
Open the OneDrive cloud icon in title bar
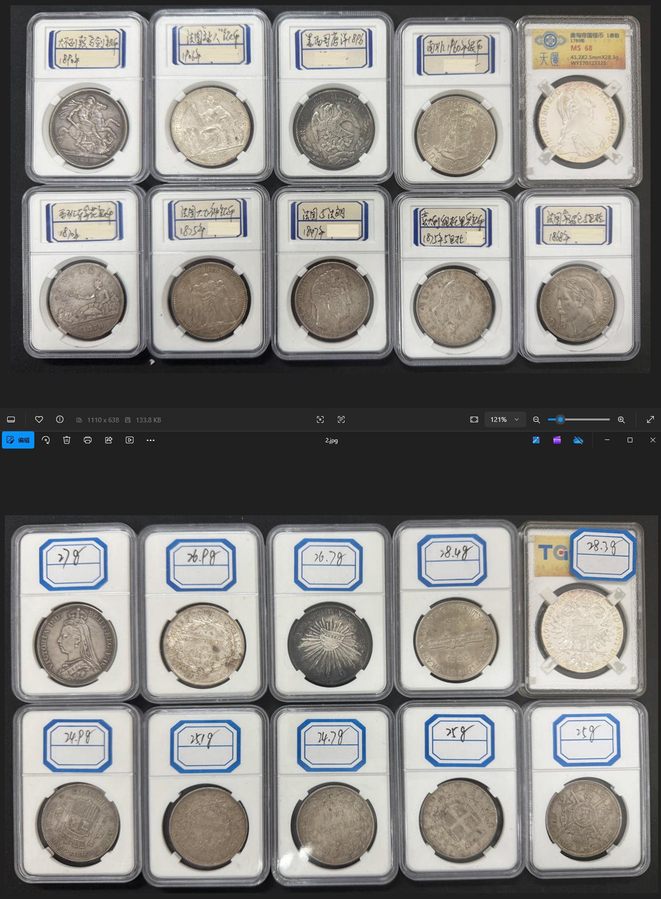pyautogui.click(x=578, y=440)
